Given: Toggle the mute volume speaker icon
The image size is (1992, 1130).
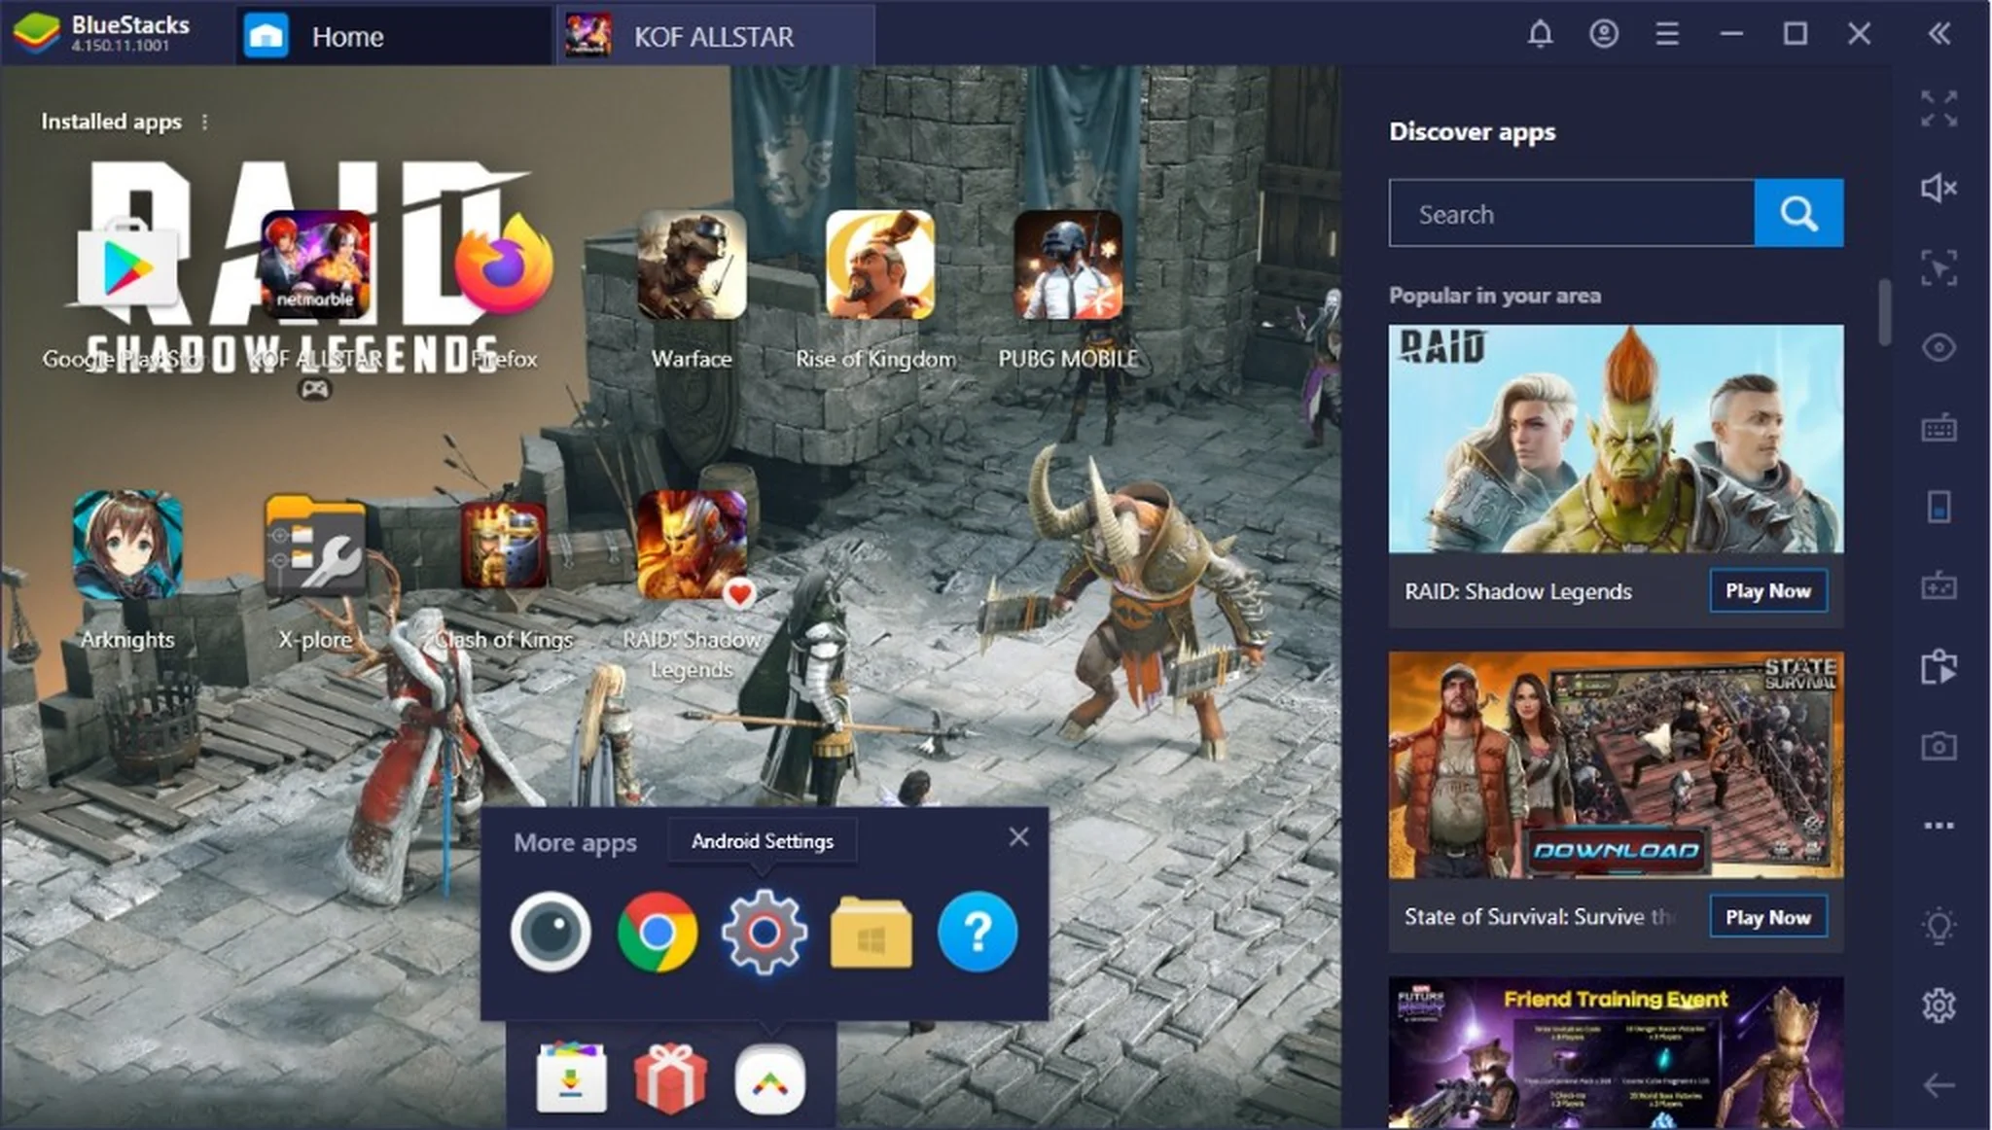Looking at the screenshot, I should tap(1939, 188).
